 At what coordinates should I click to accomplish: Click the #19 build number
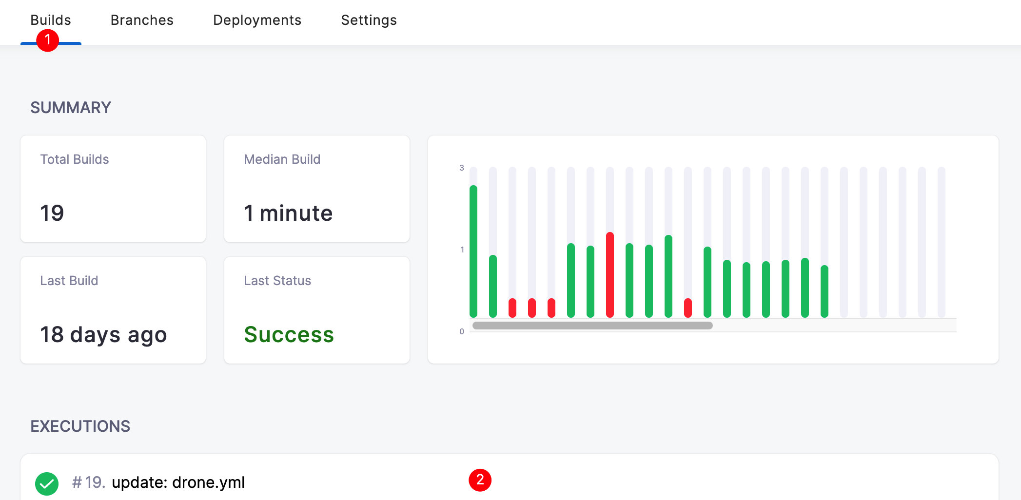click(x=88, y=482)
